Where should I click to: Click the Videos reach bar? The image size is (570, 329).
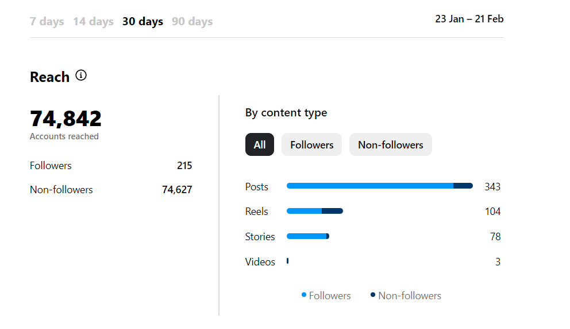(x=287, y=261)
